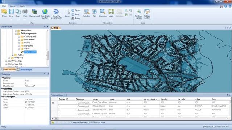Expand the D:\Fixed (D:) drive node
Image resolution: width=232 pixels, height=130 pixels.
click(x=6, y=61)
